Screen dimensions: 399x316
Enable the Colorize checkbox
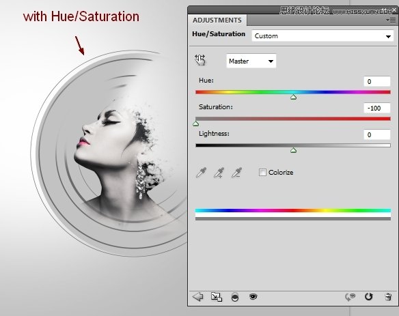tap(262, 172)
